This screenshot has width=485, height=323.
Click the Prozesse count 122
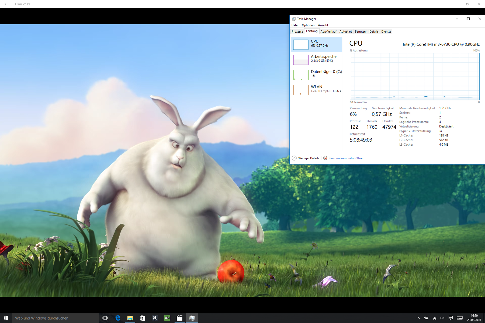(354, 127)
